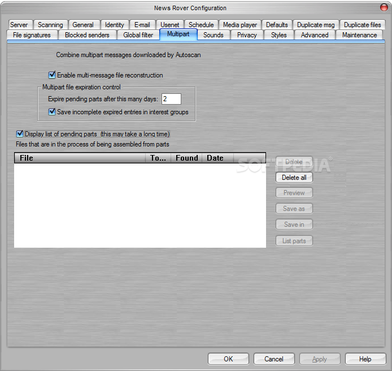
Task: Click the List parts button
Action: coord(294,241)
